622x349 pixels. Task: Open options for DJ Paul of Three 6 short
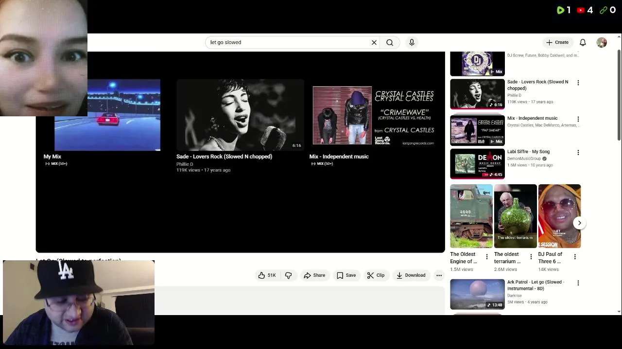pyautogui.click(x=575, y=257)
